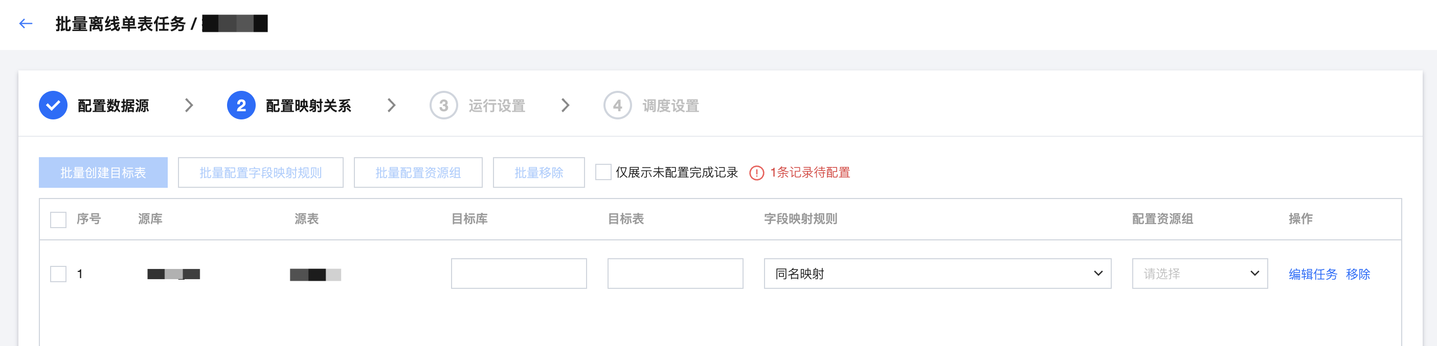Focus the 目标表 input field

tap(675, 274)
